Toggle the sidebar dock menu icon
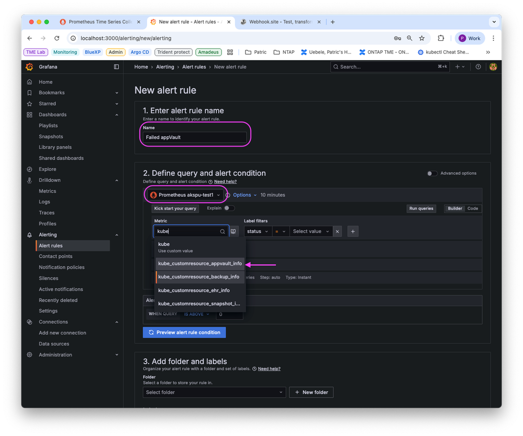 [116, 67]
